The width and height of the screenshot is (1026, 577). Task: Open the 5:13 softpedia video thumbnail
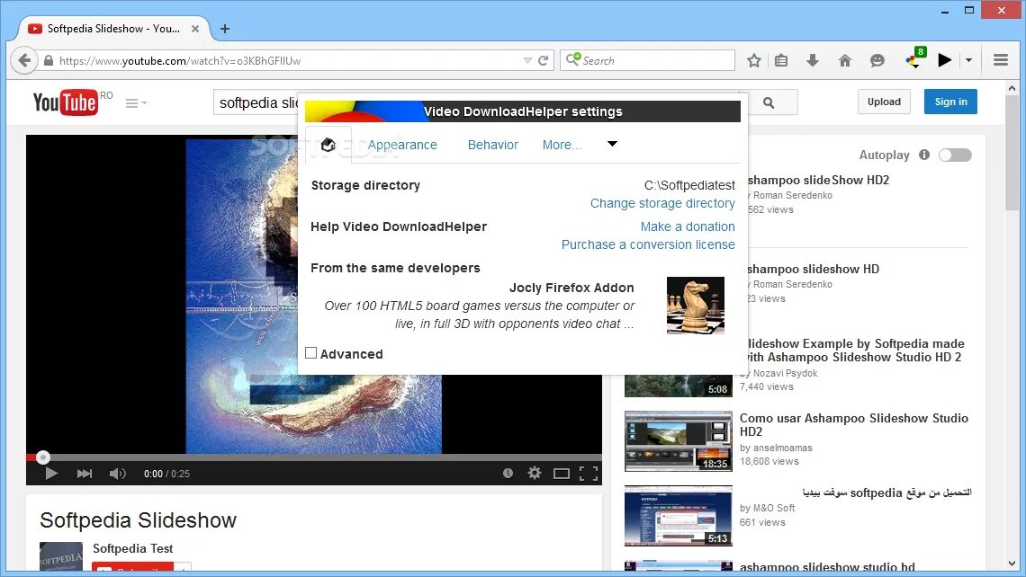click(x=679, y=516)
